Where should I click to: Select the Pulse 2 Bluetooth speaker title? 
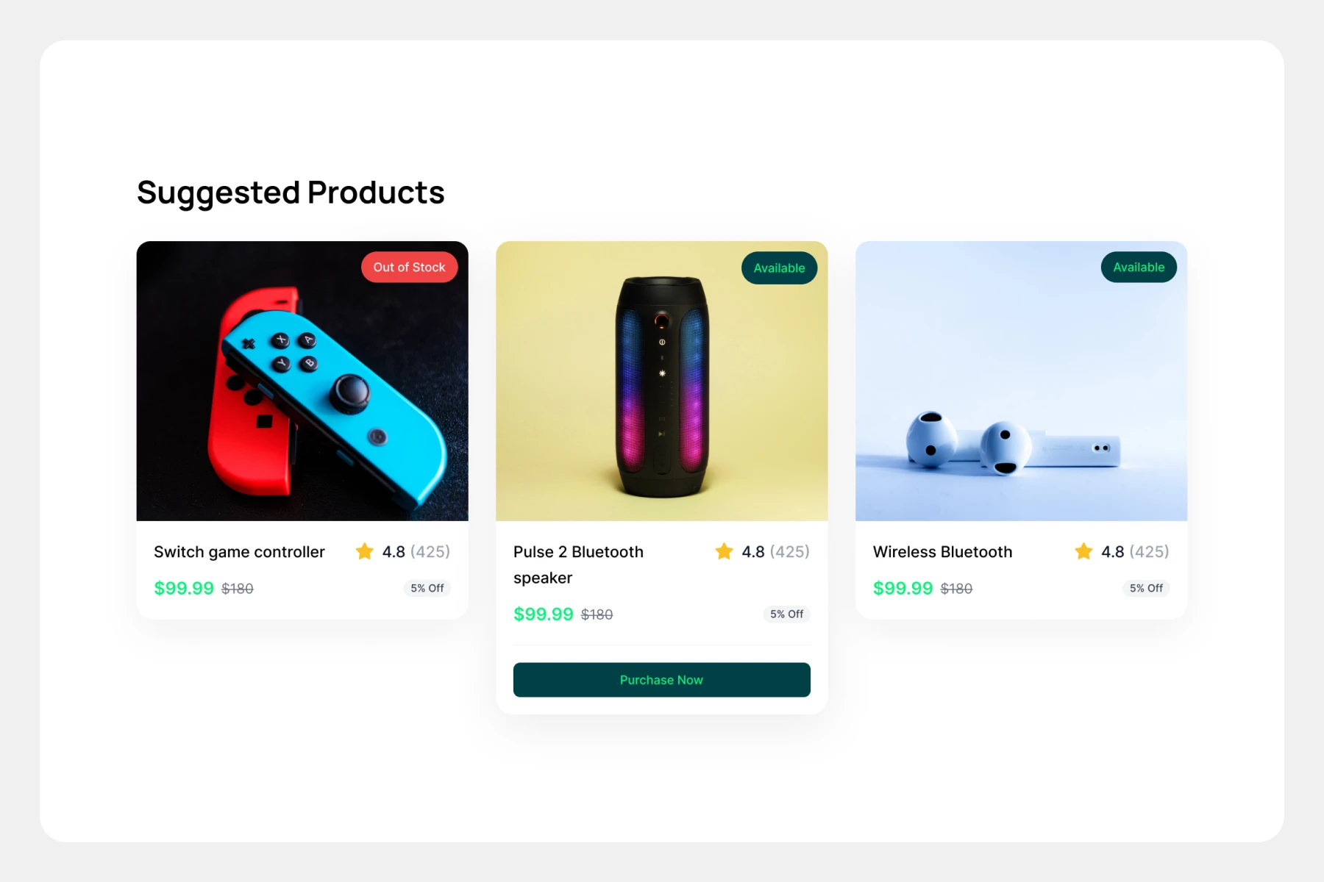(x=578, y=564)
